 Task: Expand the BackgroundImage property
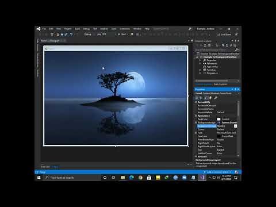(x=196, y=122)
